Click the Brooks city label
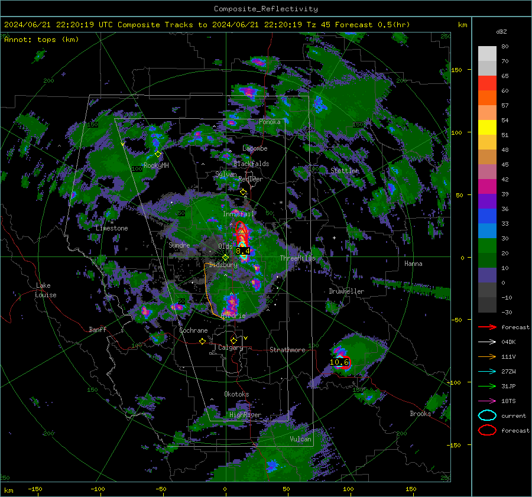 [x=420, y=414]
